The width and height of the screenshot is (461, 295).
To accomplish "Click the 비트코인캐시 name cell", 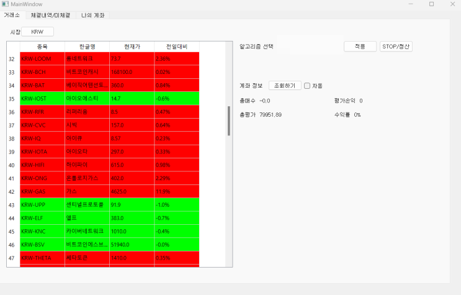I will (87, 72).
